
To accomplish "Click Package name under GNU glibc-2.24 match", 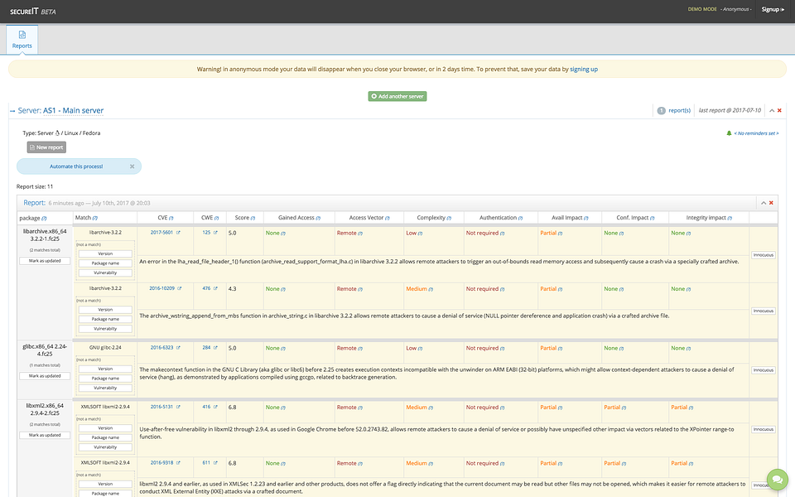I will point(105,379).
